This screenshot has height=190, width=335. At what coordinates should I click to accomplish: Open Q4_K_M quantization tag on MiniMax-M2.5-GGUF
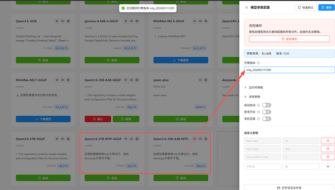click(x=199, y=48)
